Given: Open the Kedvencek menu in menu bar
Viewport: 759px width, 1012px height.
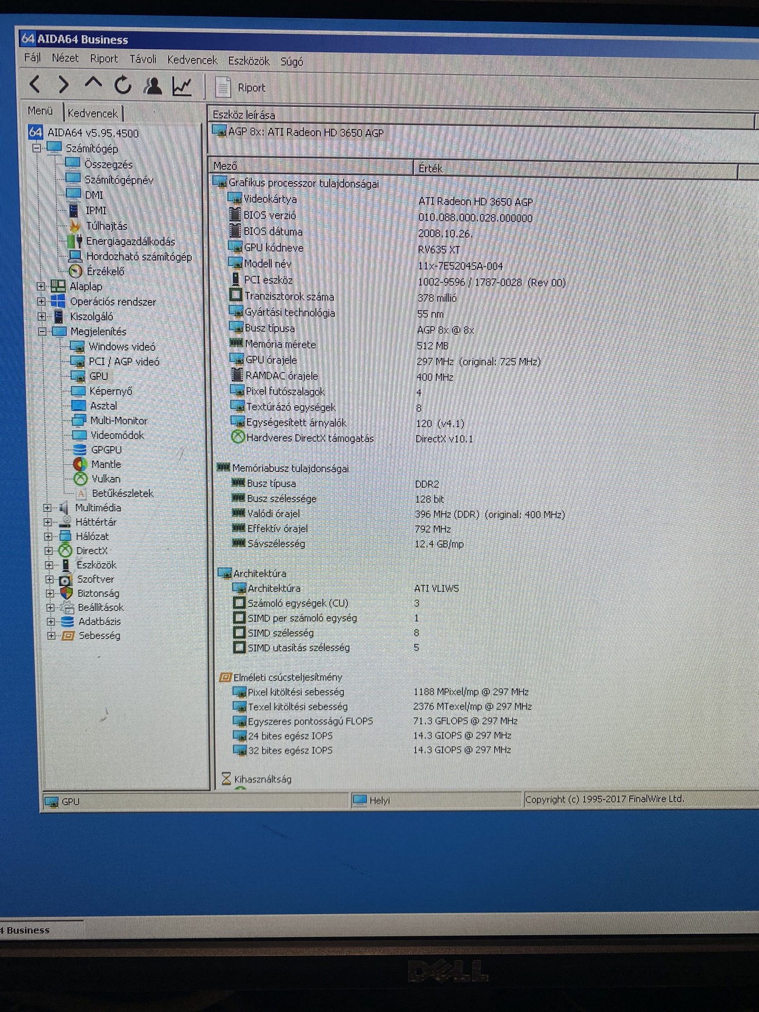Looking at the screenshot, I should [x=192, y=60].
